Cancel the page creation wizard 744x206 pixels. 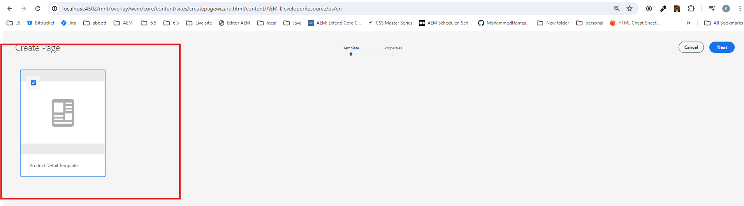point(691,47)
